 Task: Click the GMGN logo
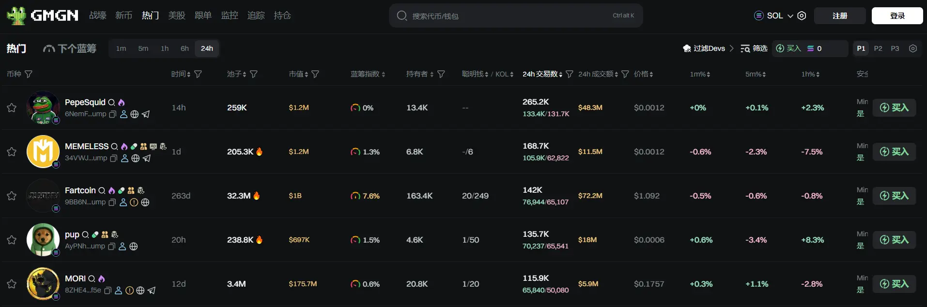[43, 15]
